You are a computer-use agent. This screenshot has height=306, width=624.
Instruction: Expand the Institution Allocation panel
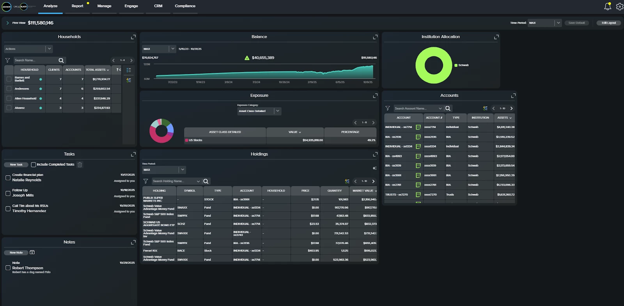[496, 37]
